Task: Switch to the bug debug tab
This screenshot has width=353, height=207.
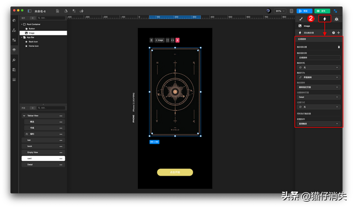Action: click(336, 19)
